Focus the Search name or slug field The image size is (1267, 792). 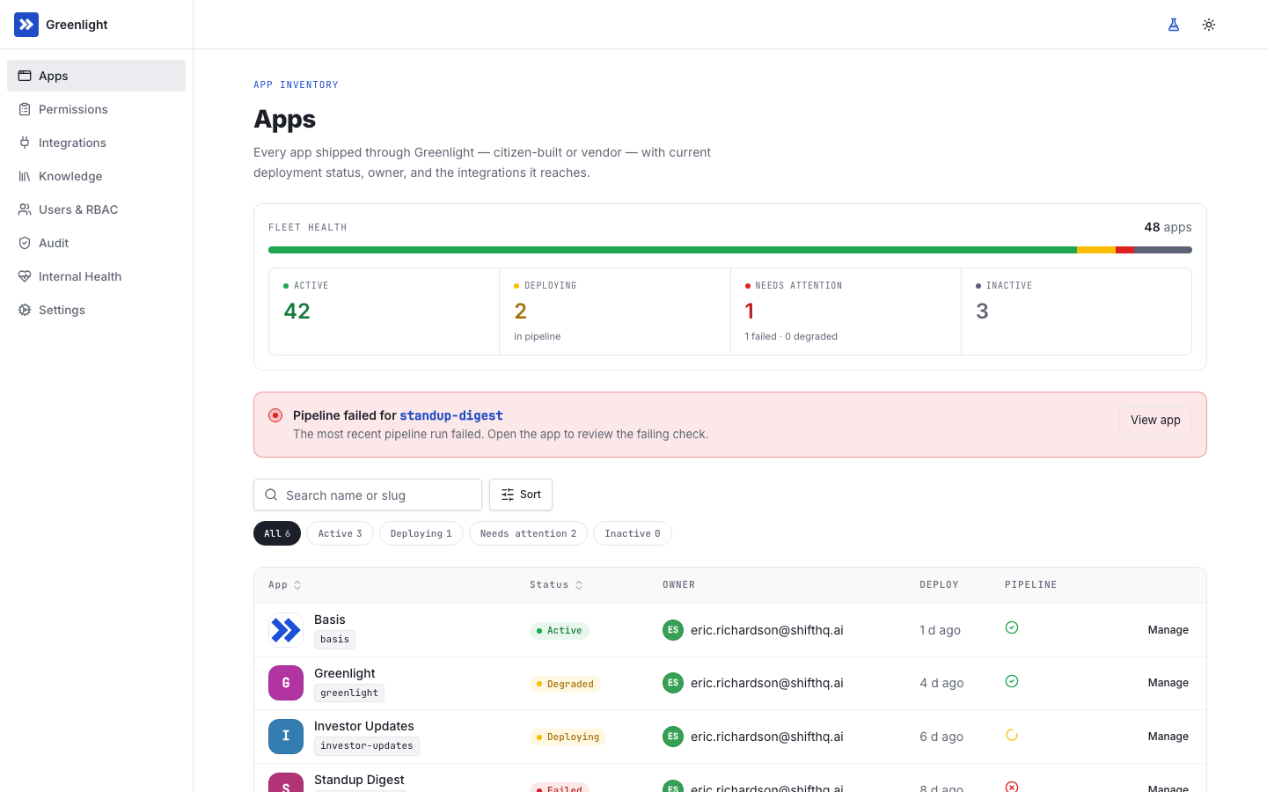(368, 495)
